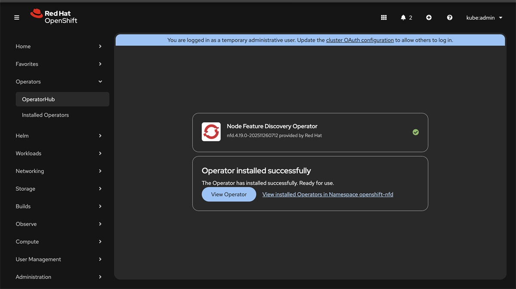Expand the User Management section
Image resolution: width=516 pixels, height=289 pixels.
click(x=59, y=259)
